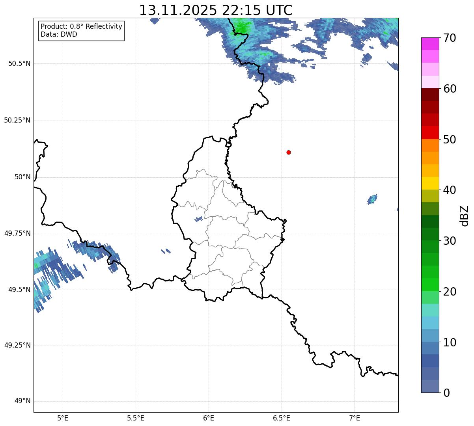
Task: Click the 5.5°E longitude label
Action: coord(136,418)
